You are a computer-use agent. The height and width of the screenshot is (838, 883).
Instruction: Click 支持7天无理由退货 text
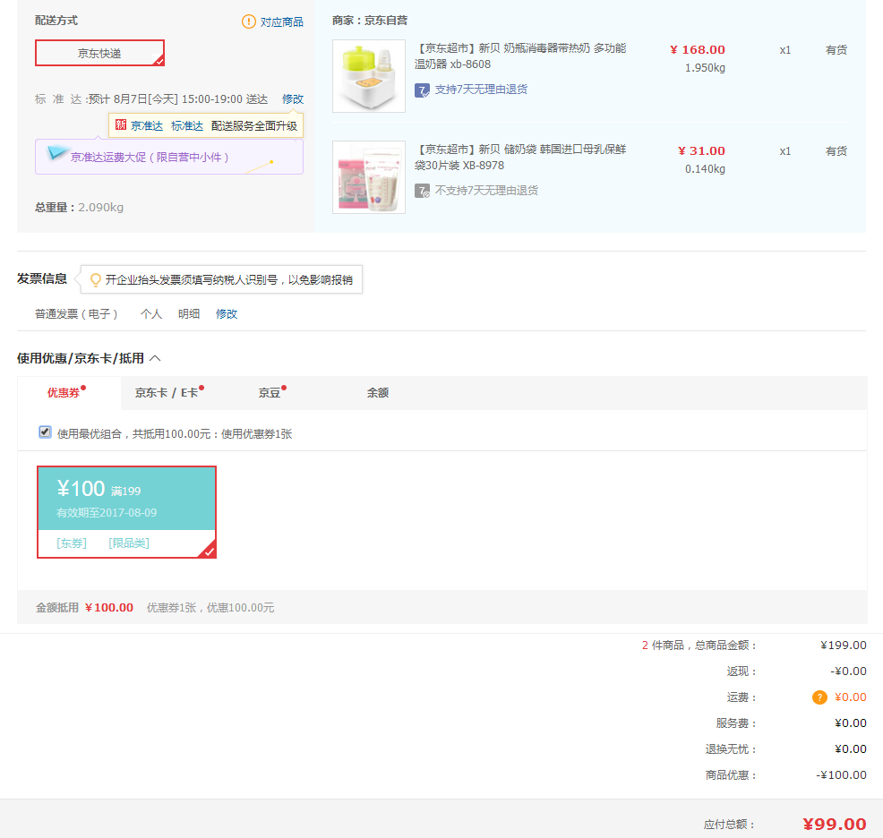tap(481, 90)
